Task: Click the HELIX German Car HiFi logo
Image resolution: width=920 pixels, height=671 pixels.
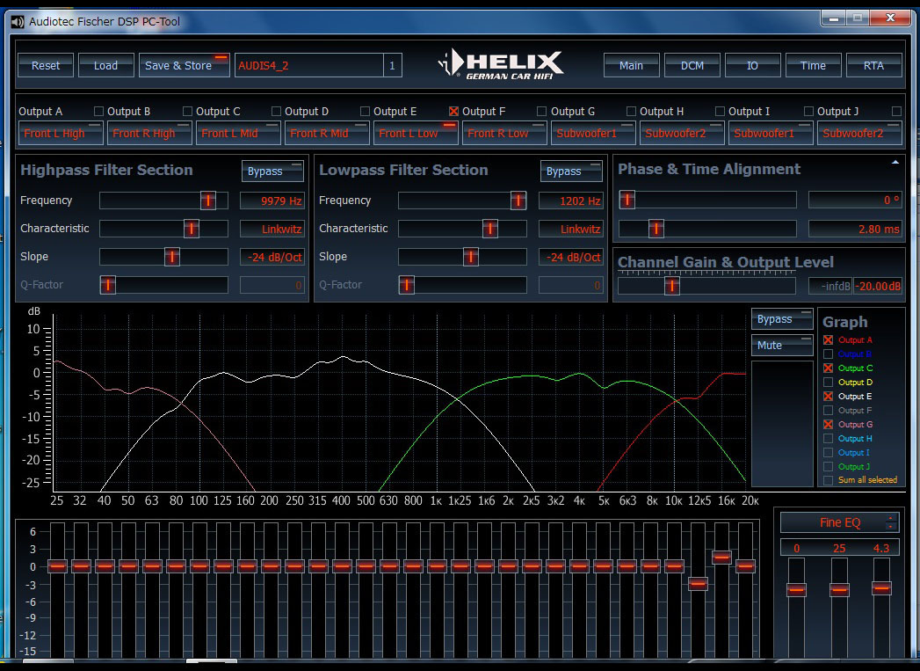Action: (x=501, y=65)
